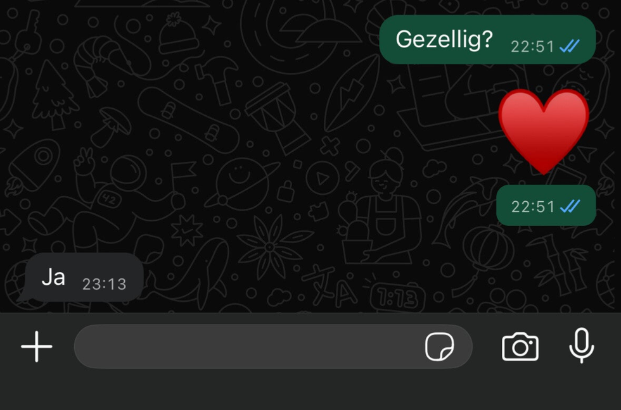Launch the camera from the chat bar

click(x=520, y=347)
